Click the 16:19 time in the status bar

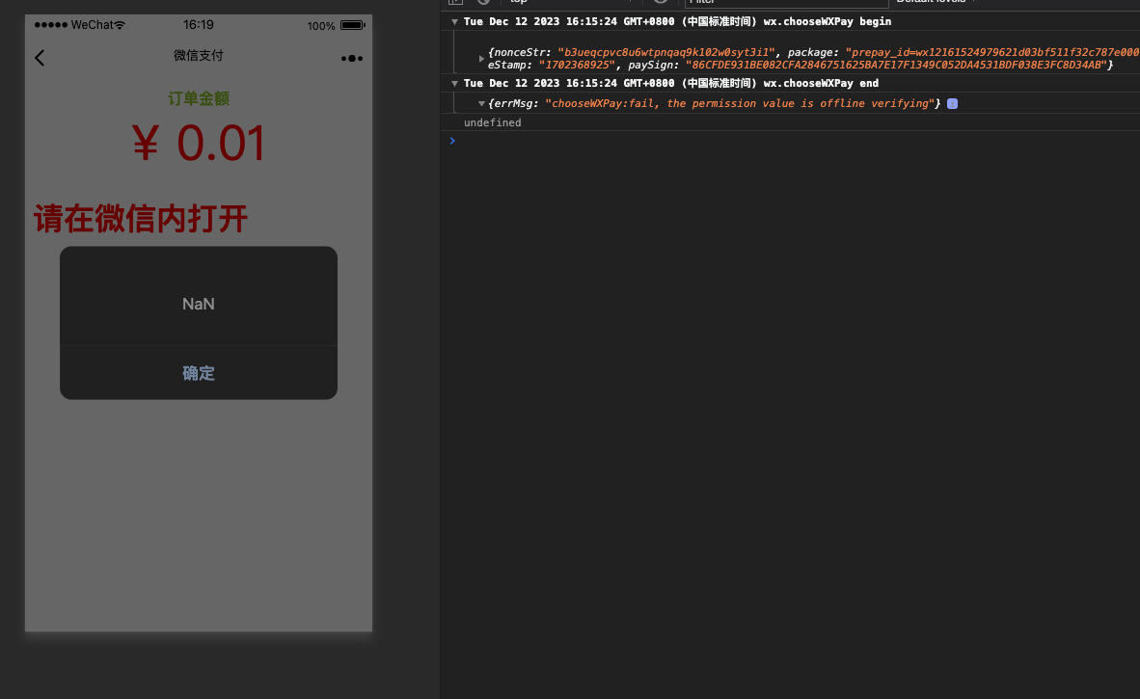[x=199, y=25]
